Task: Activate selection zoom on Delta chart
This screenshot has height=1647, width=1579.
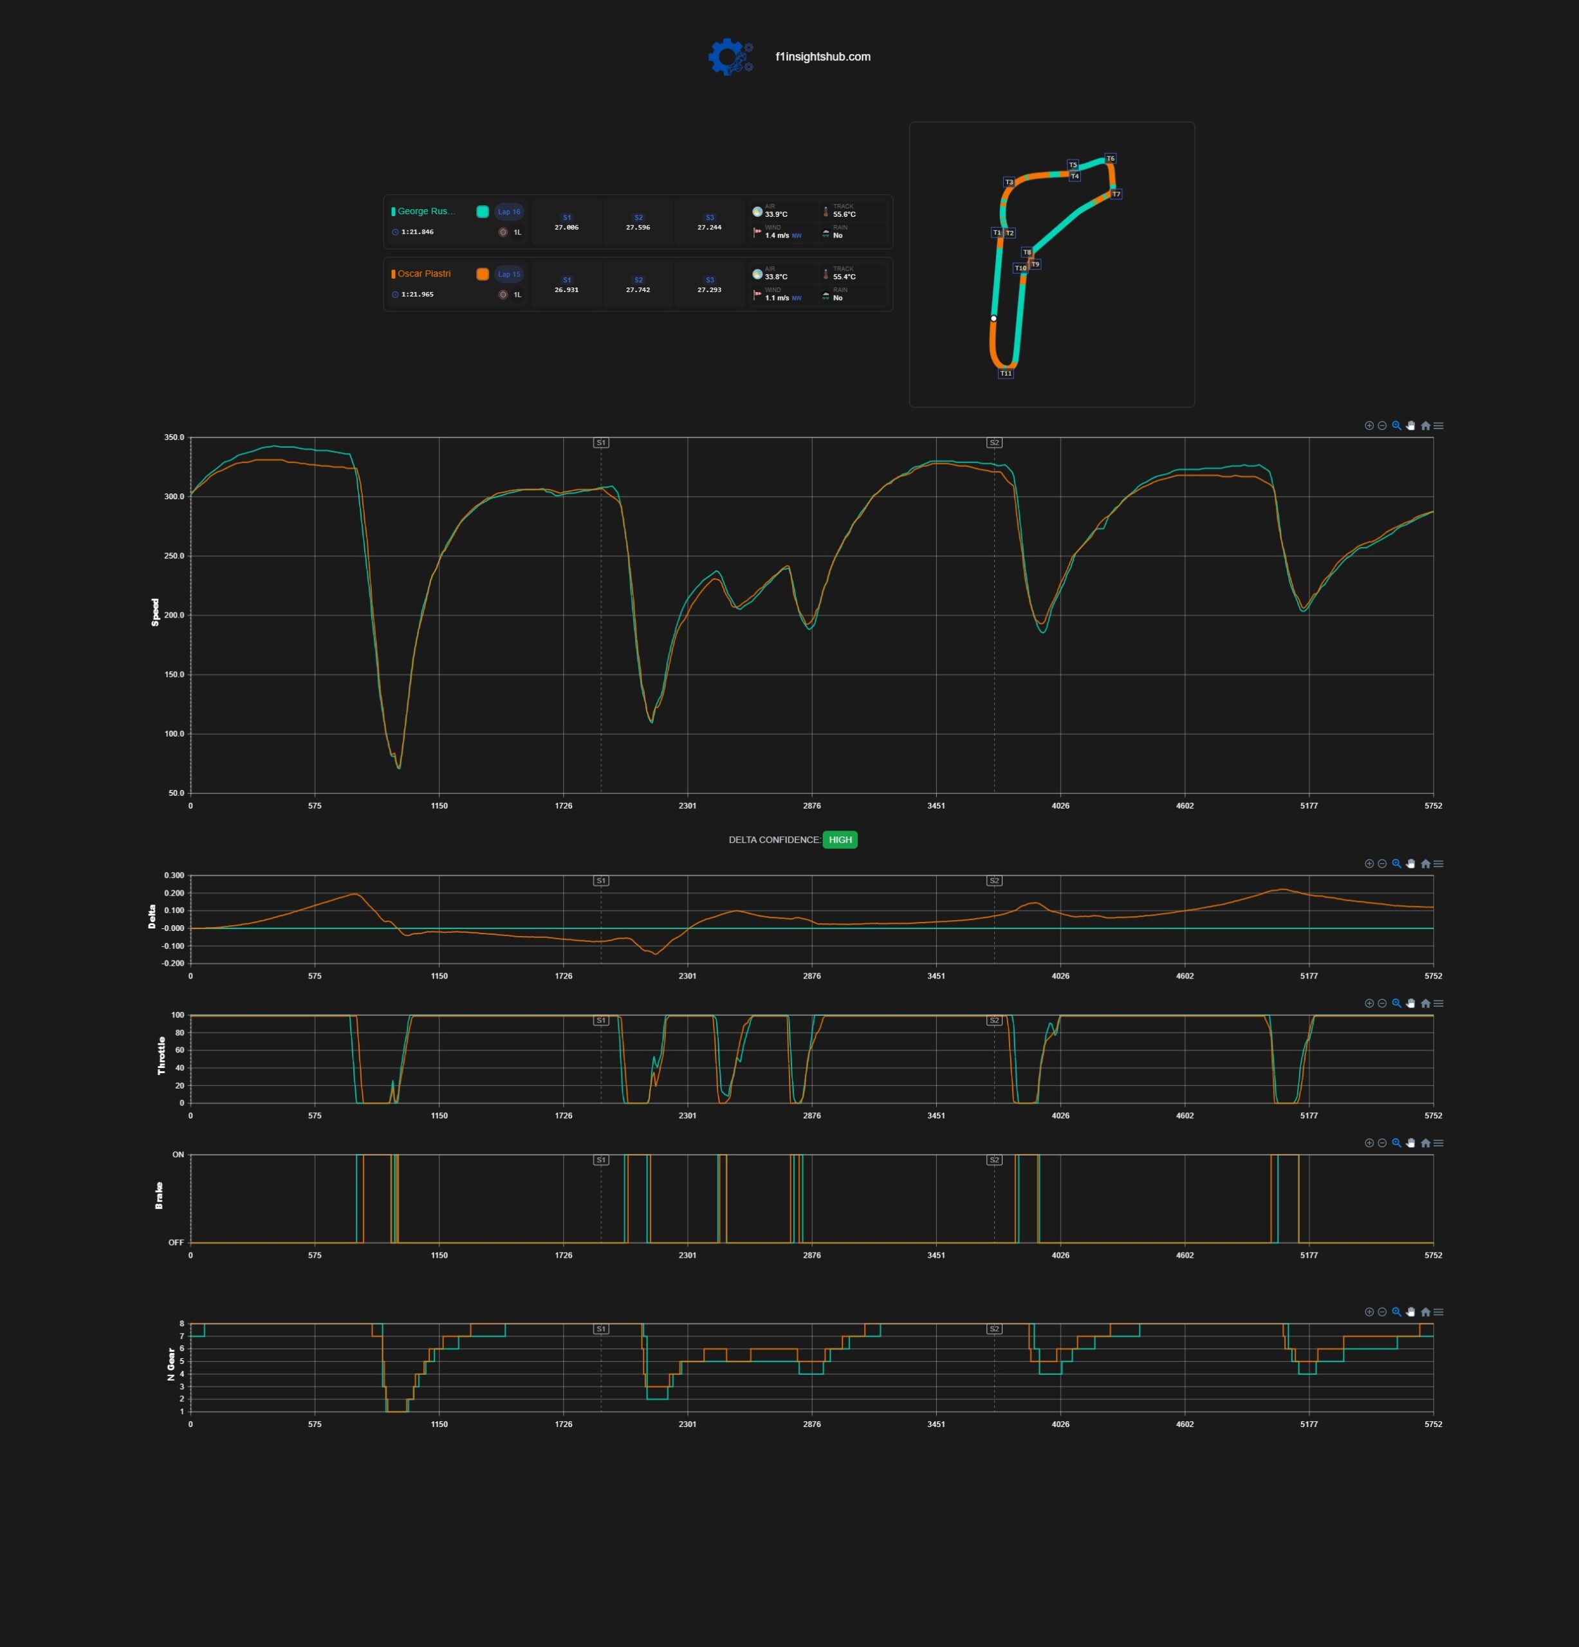Action: click(1397, 864)
